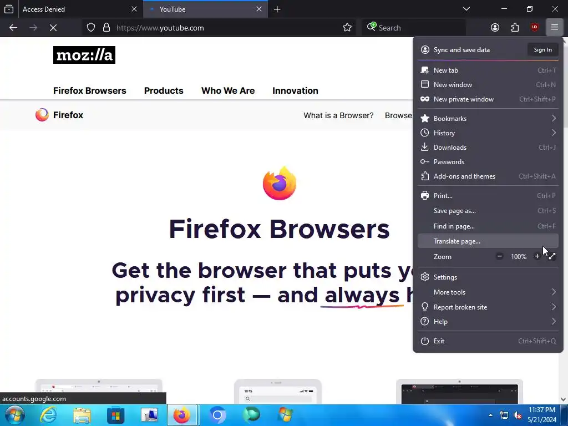Viewport: 568px width, 426px height.
Task: Decrease zoom with the minus button
Action: tap(499, 256)
